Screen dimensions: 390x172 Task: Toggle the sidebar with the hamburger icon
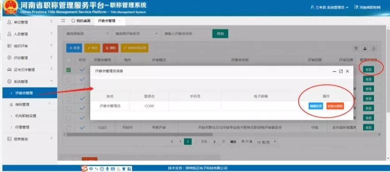[63, 21]
